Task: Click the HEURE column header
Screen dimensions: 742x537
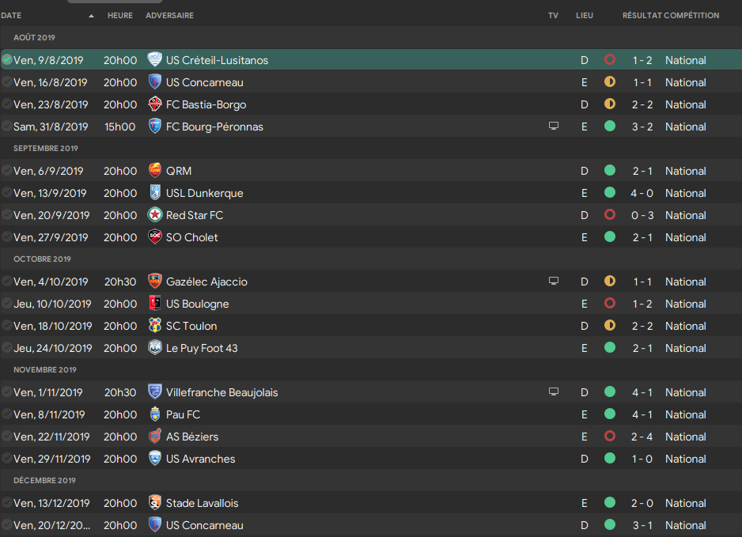Action: click(x=119, y=16)
